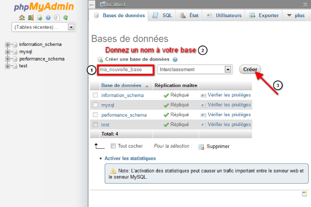Click Activer les statistiques link
This screenshot has width=311, height=207.
(130, 158)
